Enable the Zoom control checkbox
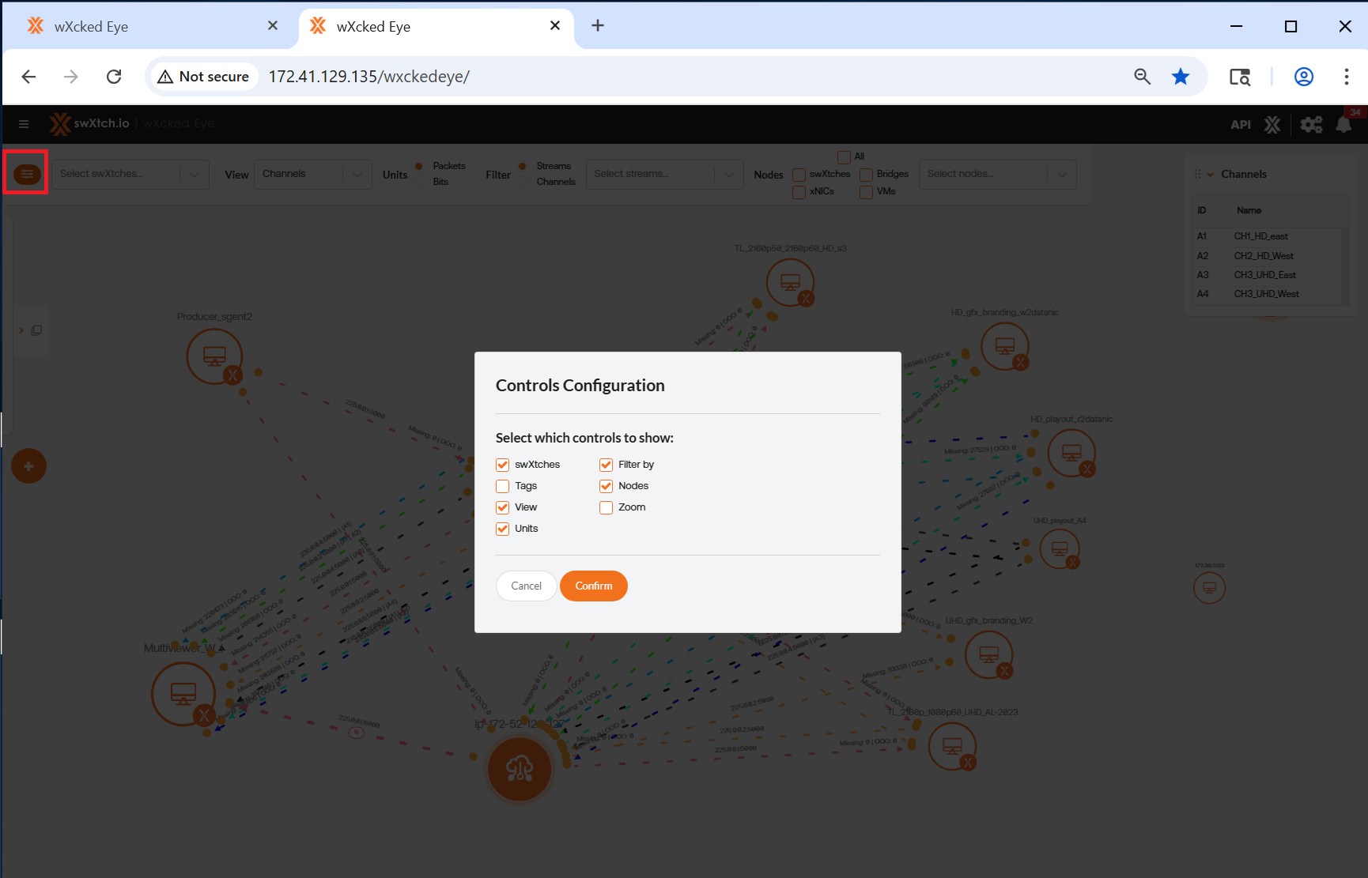1368x878 pixels. (x=607, y=507)
